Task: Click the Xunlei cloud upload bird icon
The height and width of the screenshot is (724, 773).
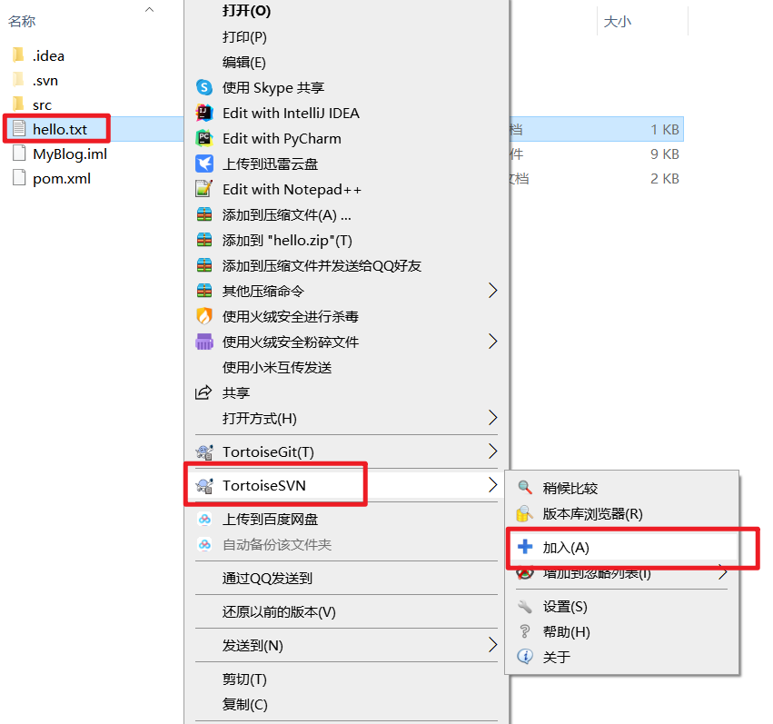Action: pyautogui.click(x=204, y=164)
